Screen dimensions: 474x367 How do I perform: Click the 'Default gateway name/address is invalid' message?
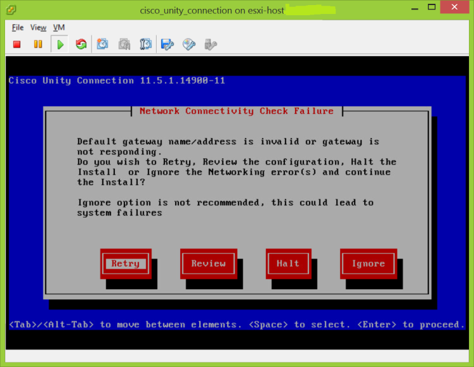click(228, 146)
